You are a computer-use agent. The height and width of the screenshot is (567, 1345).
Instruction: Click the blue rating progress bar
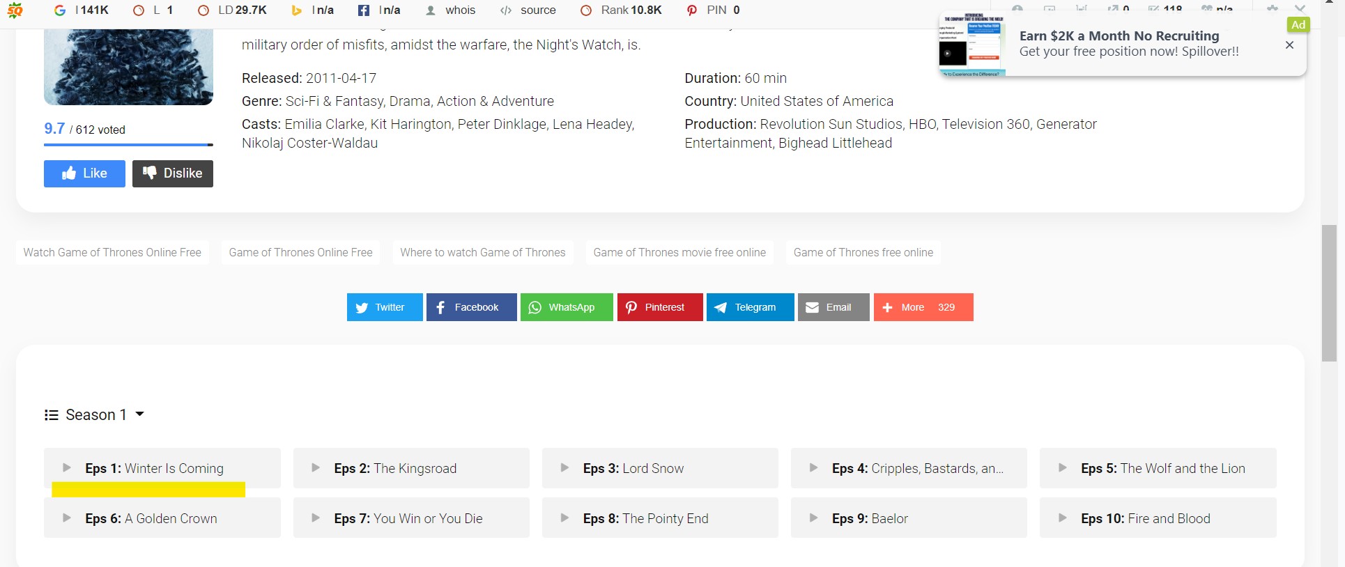click(x=128, y=145)
